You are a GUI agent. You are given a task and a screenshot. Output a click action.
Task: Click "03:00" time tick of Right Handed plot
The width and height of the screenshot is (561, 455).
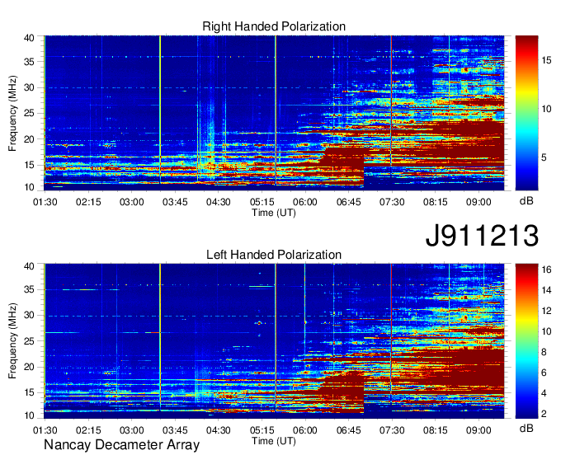click(x=132, y=202)
